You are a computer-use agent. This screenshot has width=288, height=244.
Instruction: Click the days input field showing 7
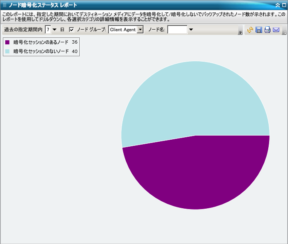tap(48, 30)
